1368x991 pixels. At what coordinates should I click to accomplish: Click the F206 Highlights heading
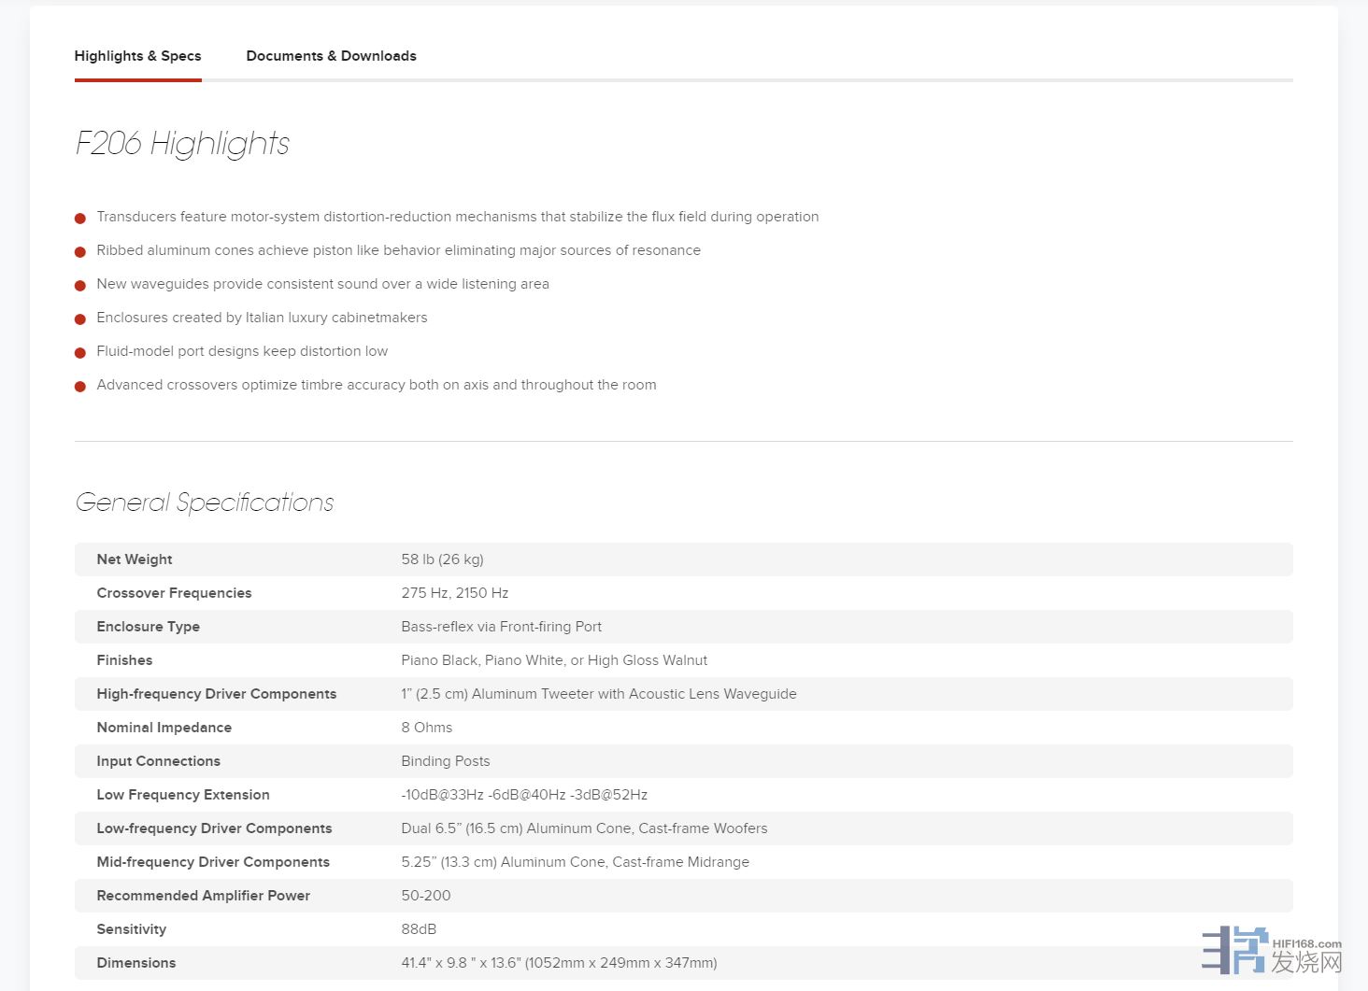click(182, 143)
